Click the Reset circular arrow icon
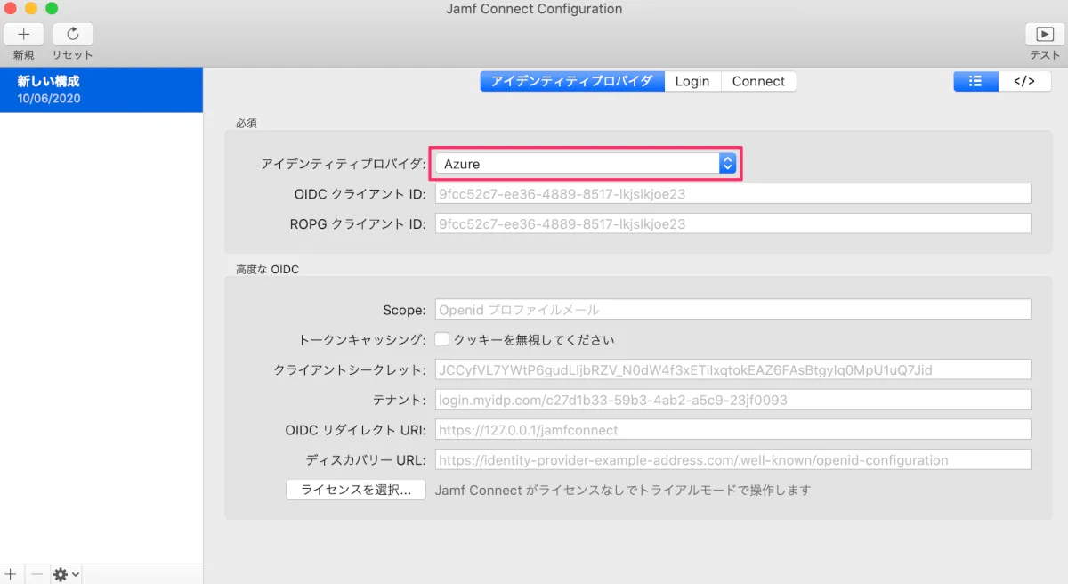Viewport: 1068px width, 584px height. pos(73,35)
